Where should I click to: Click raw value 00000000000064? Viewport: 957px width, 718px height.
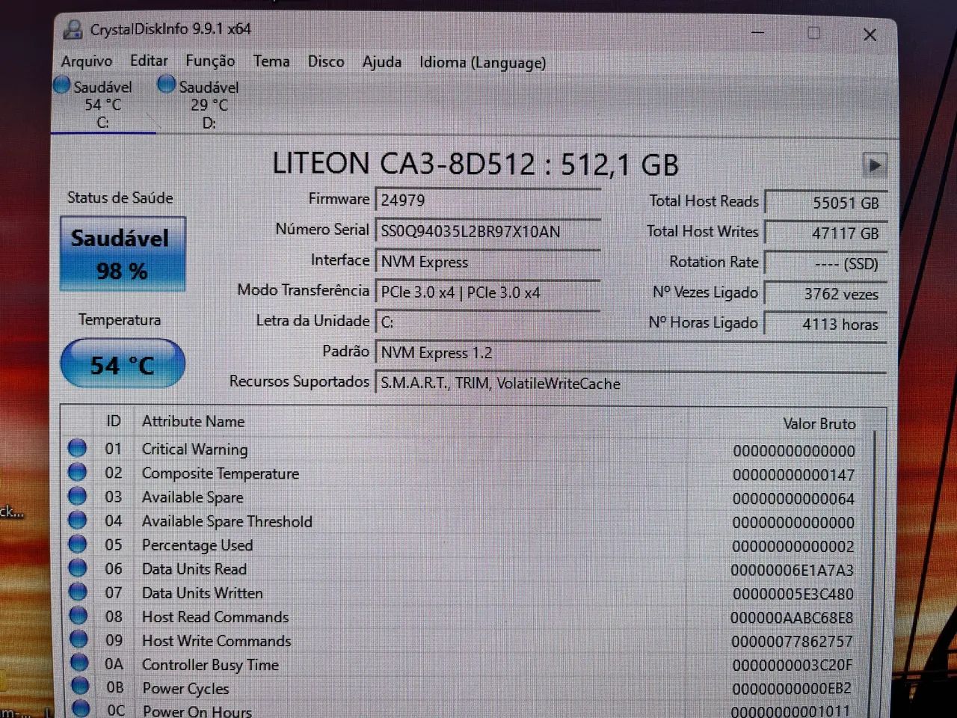(794, 499)
